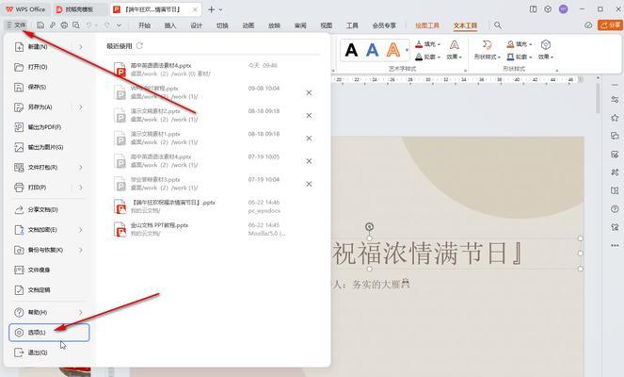Remove the 演示文稿素材2.pptx recent entry with X
Screen dimensions: 624x377
tap(309, 114)
